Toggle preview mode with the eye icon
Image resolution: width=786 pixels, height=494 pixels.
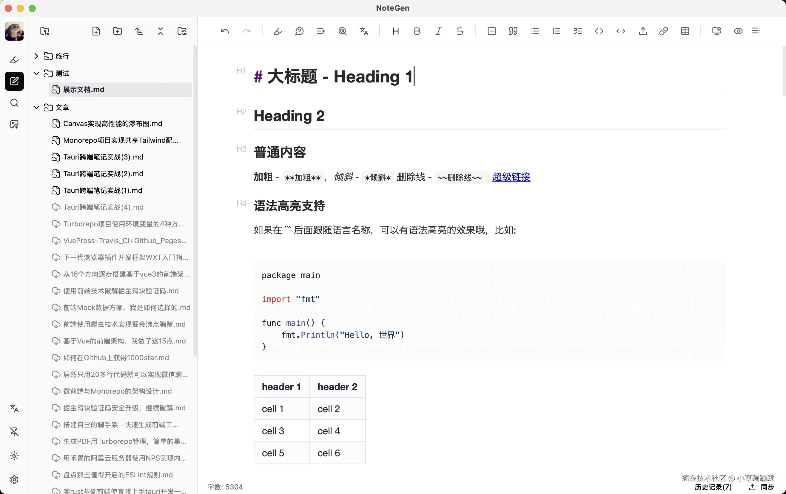click(738, 31)
